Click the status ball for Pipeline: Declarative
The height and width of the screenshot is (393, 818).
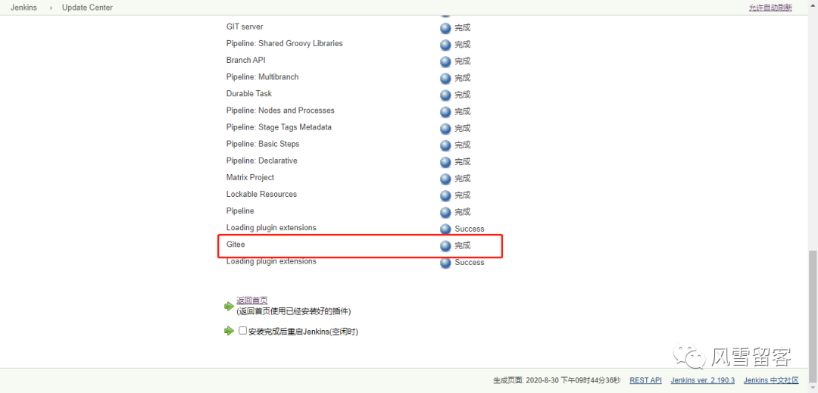445,162
